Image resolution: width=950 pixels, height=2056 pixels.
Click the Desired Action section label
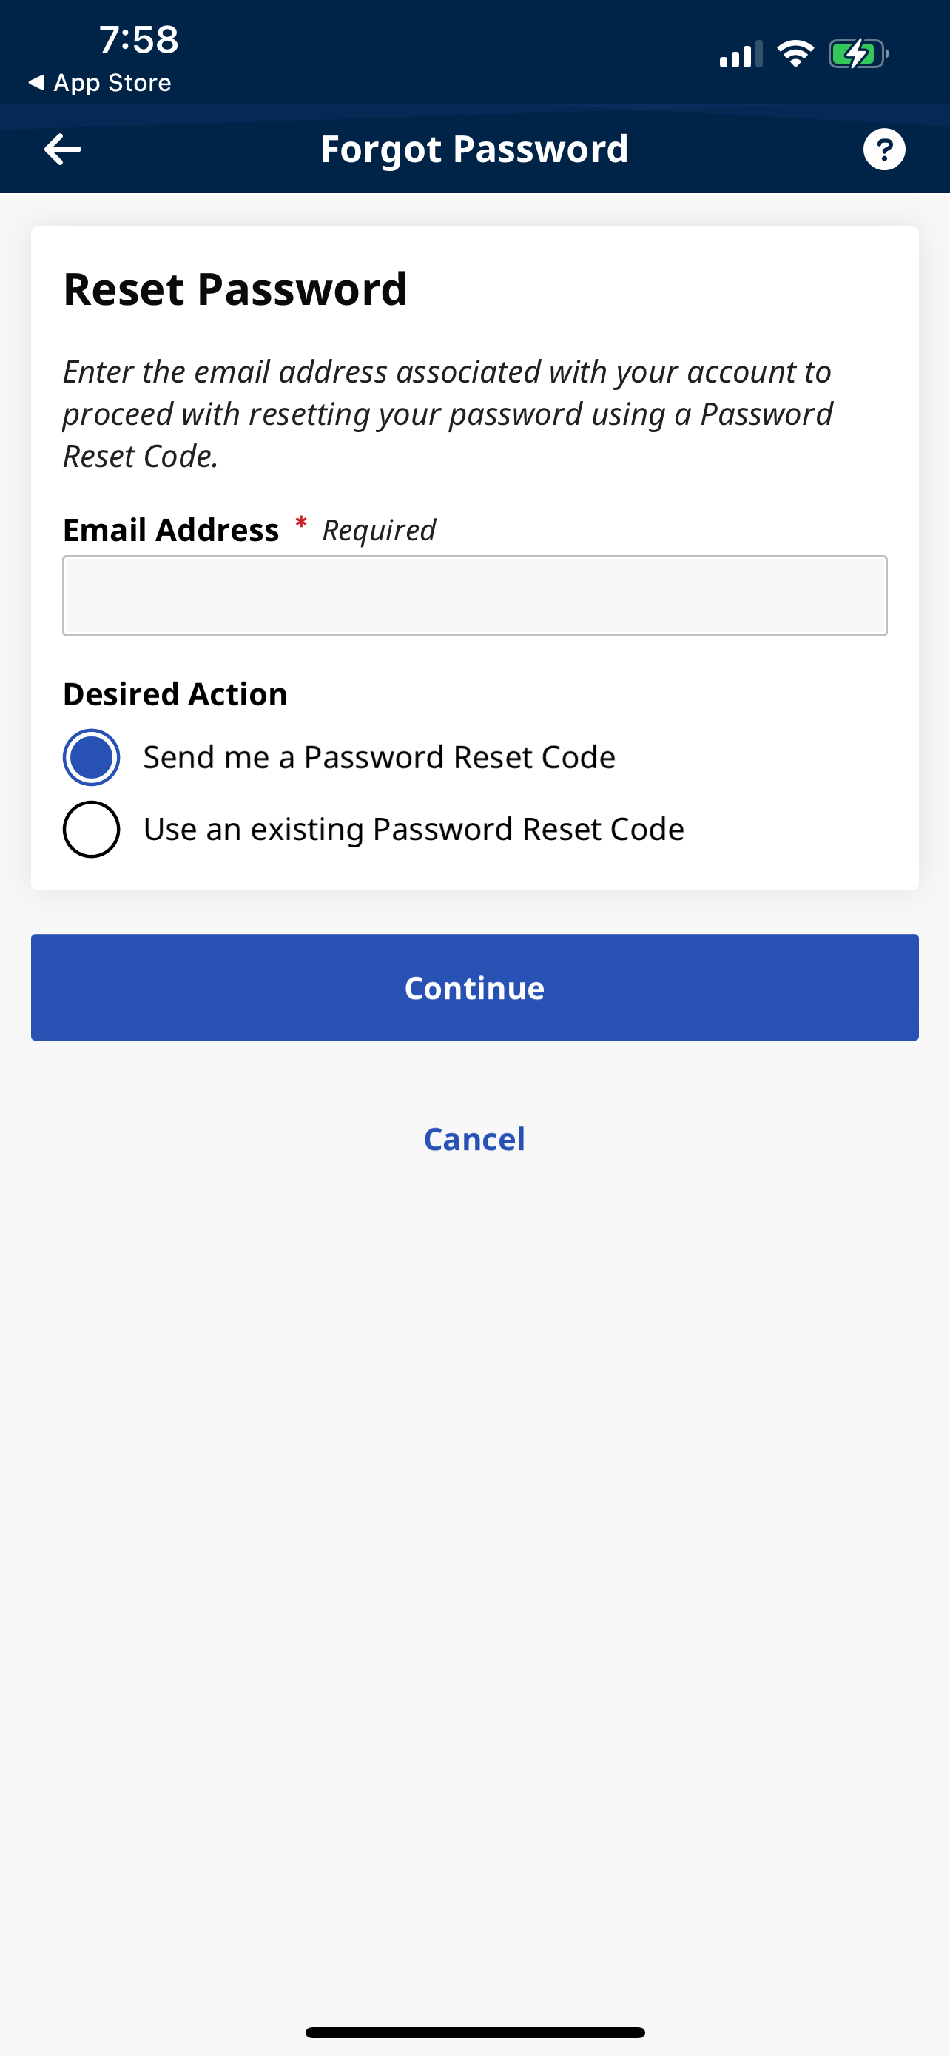click(x=175, y=694)
